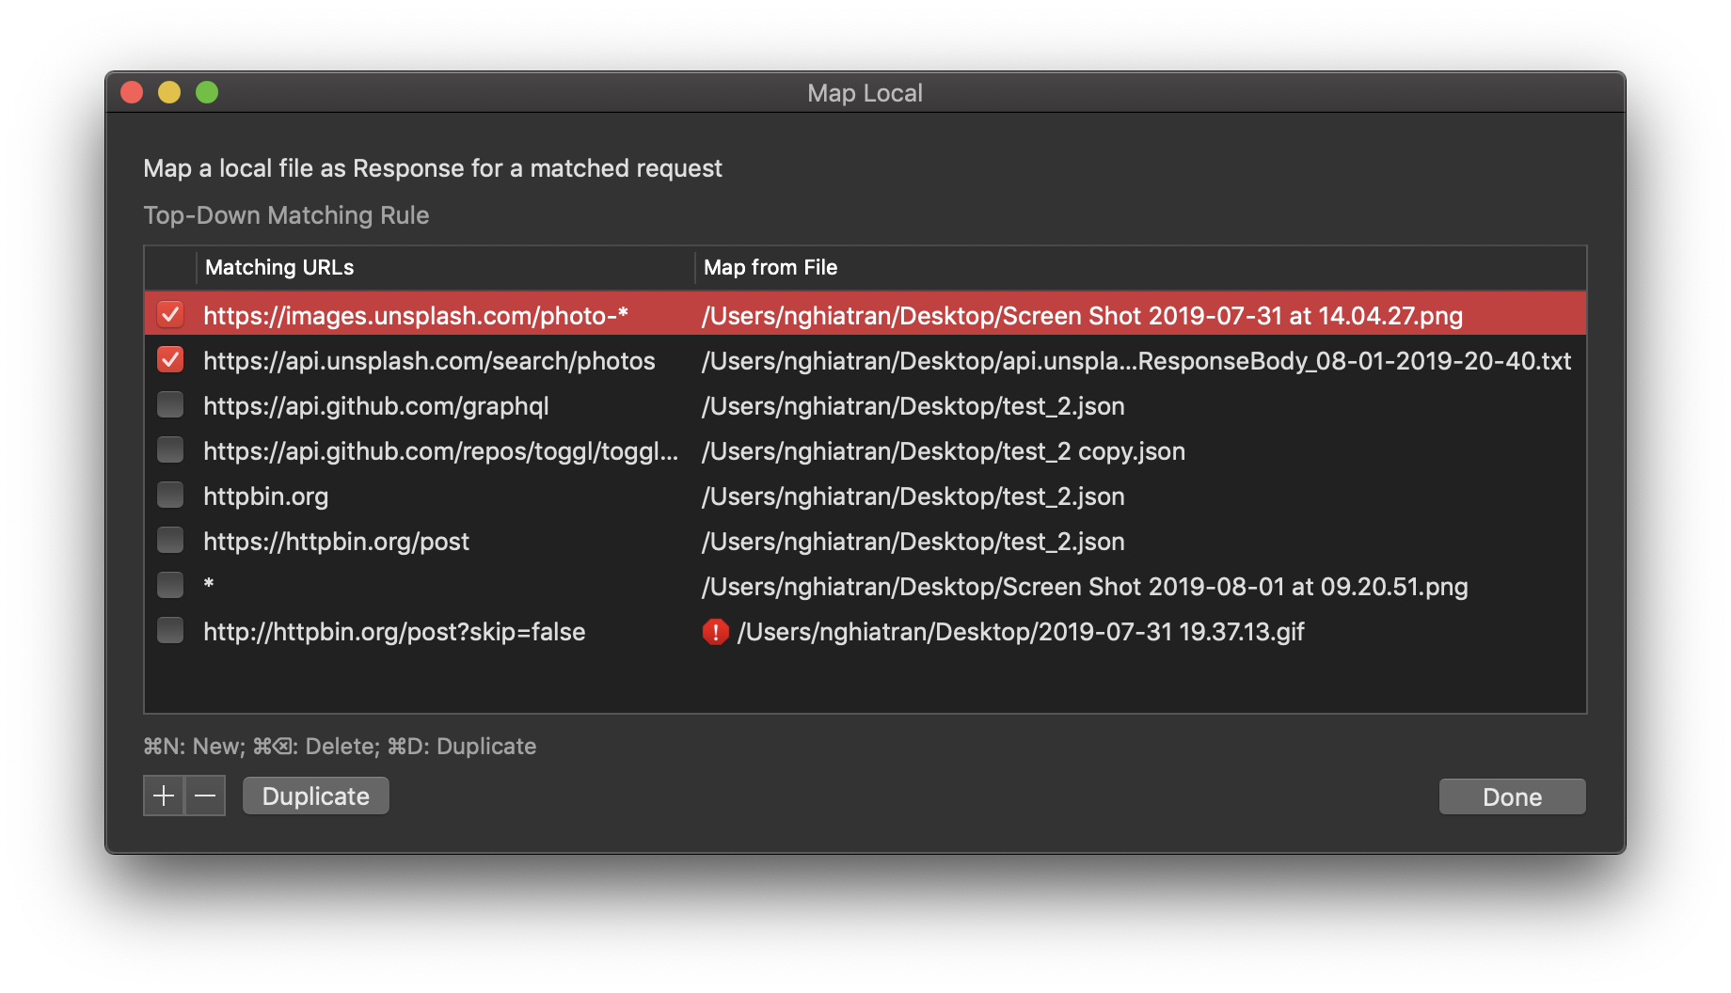This screenshot has width=1731, height=993.
Task: Enable the api.github.com/graphql mapping
Action: [170, 404]
